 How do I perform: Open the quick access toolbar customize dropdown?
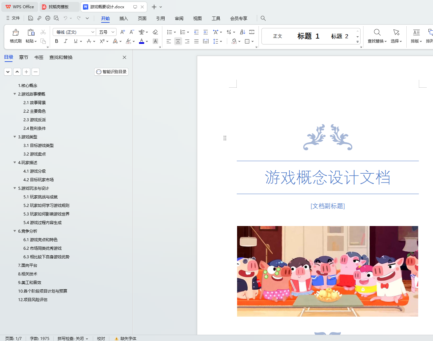(x=87, y=18)
